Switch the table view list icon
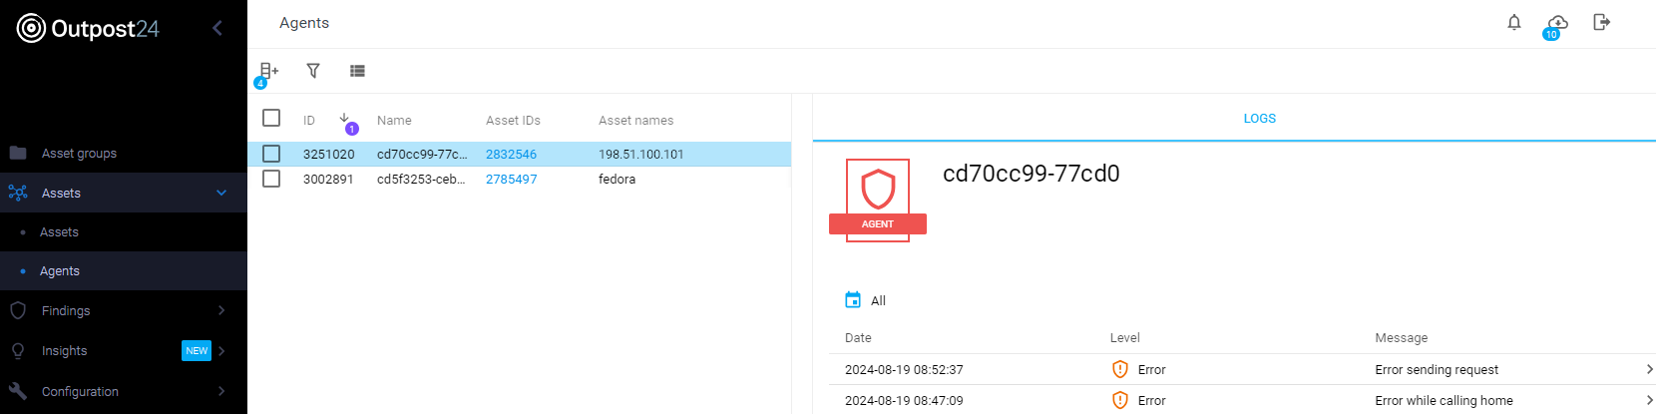Viewport: 1656px width, 414px height. pos(357,71)
